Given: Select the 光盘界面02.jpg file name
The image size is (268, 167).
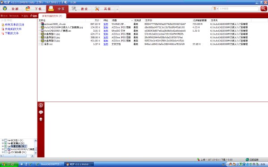Looking at the screenshot, I should 52,37.
